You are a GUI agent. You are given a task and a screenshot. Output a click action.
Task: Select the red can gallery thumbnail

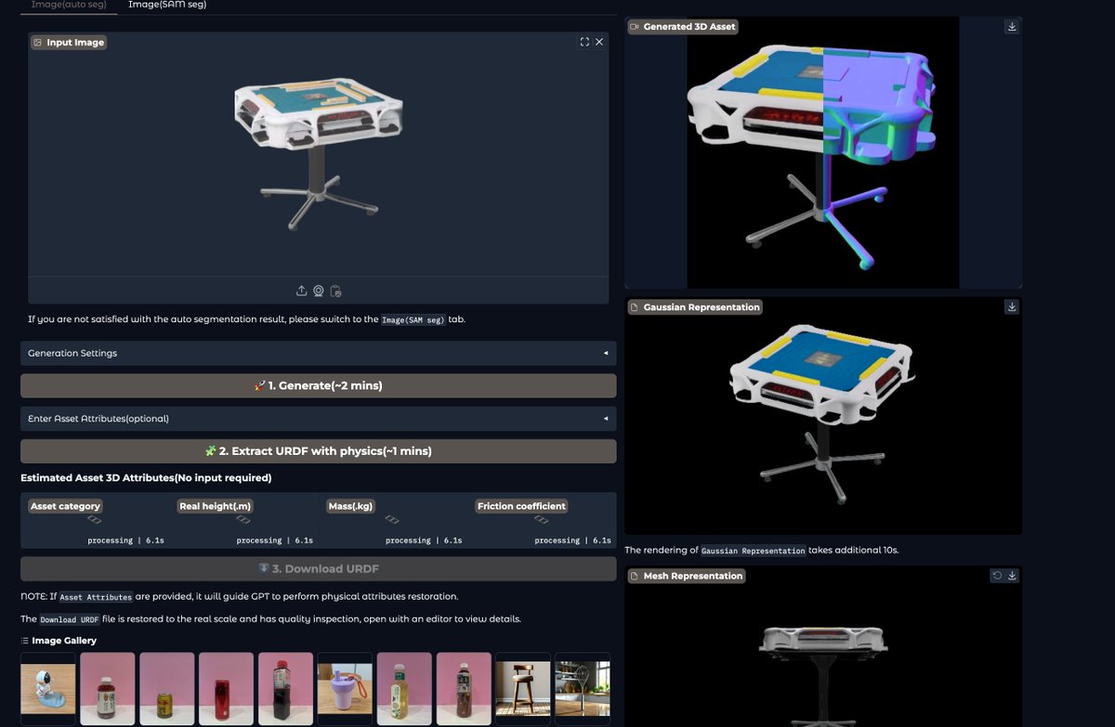(227, 689)
